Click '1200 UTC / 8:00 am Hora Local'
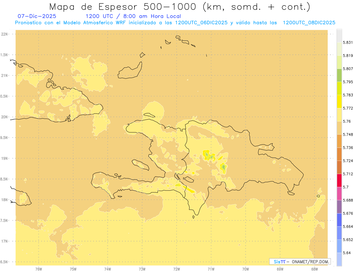 pos(133,16)
